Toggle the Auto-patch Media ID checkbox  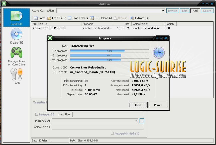click(x=112, y=133)
